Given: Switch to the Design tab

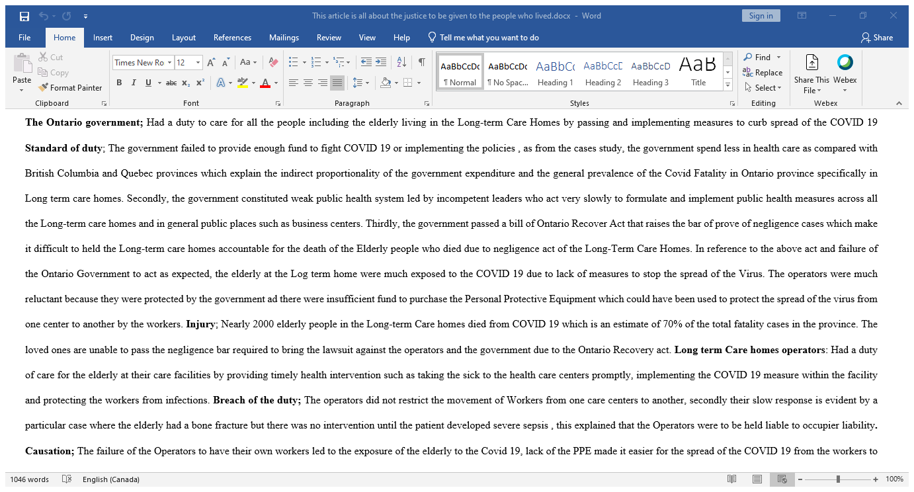Looking at the screenshot, I should coord(142,38).
